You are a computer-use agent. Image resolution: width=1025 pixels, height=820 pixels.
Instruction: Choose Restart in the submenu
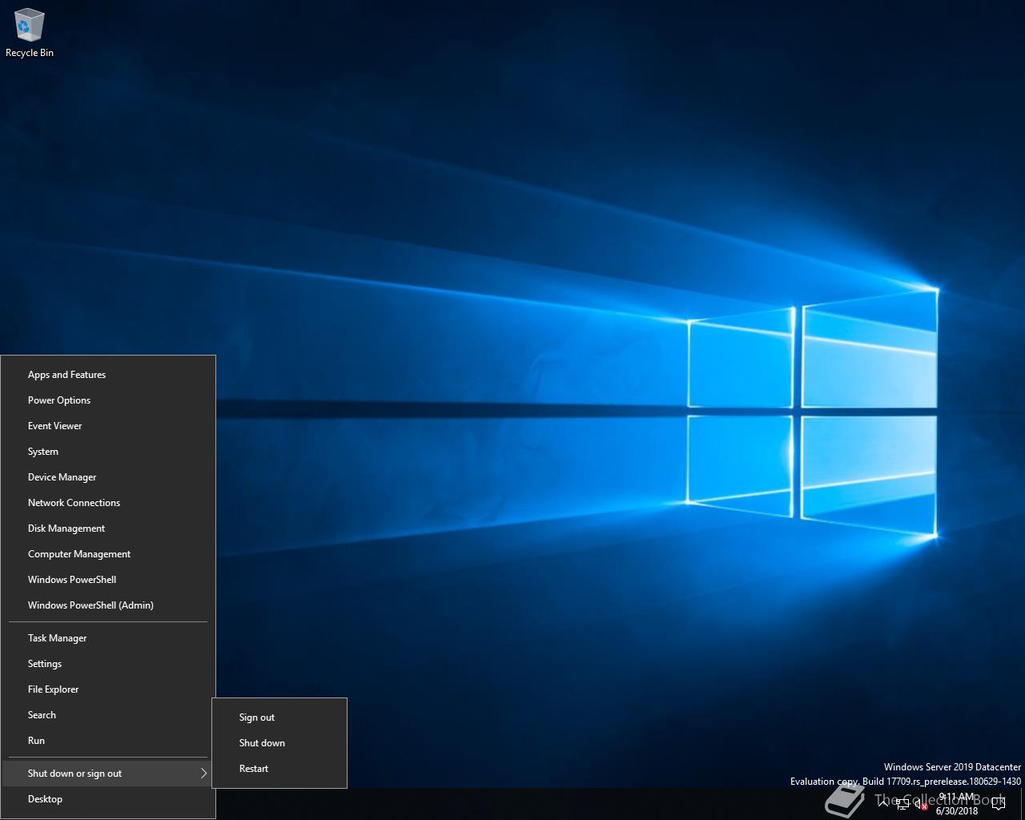point(279,769)
